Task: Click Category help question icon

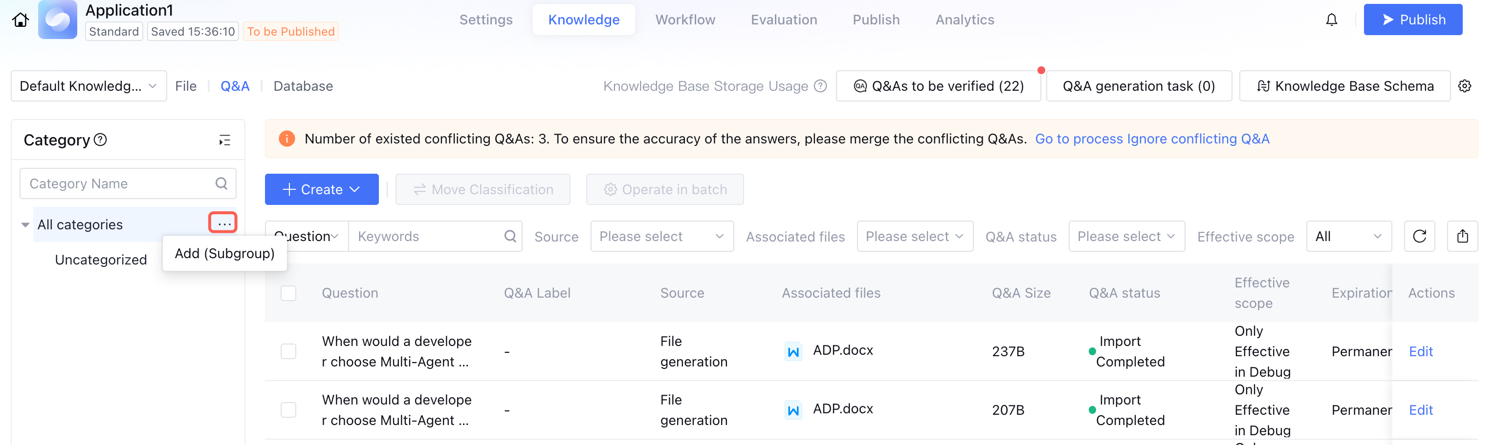Action: [101, 140]
